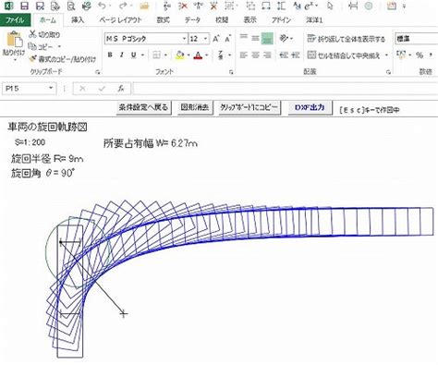Toggle Bold formatting
Viewport: 438px width, 365px height.
(x=110, y=55)
